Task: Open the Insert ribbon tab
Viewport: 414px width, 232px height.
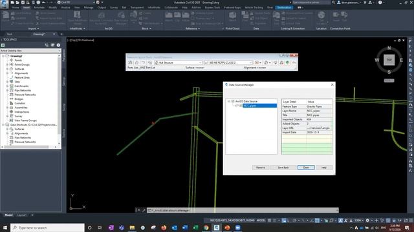Action: pyautogui.click(x=26, y=8)
